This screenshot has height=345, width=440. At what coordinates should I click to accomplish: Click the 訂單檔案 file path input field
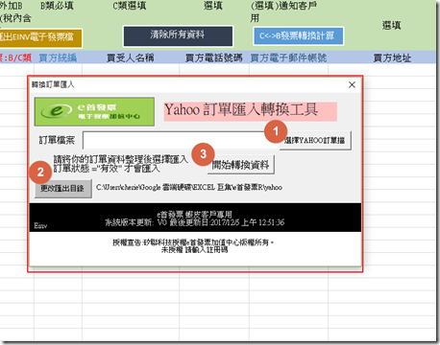point(181,140)
